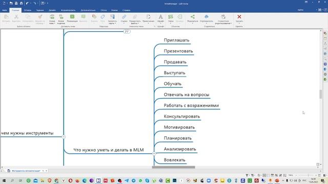The image size is (328, 184).
Task: Click the New Subtopic (Новая подтема) icon
Action: (x=61, y=17)
